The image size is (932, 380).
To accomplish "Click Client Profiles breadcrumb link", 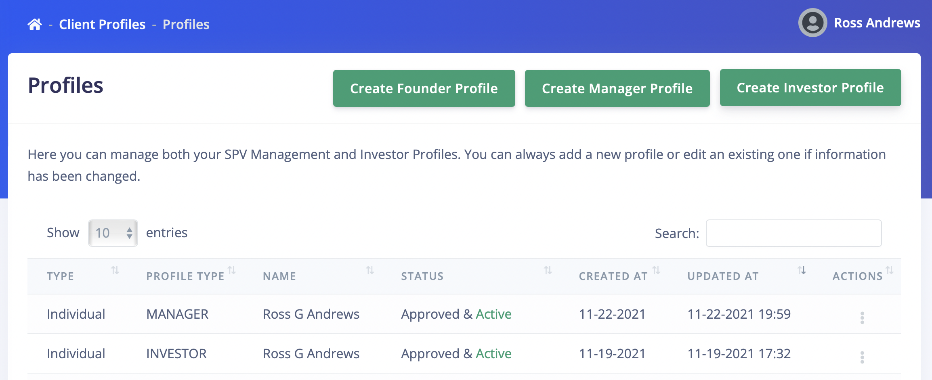I will 102,25.
